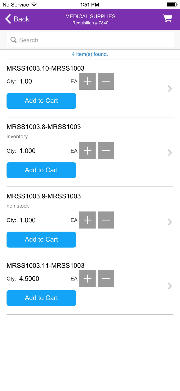The image size is (180, 391).
Task: Click the back chevron icon in the header
Action: click(x=8, y=19)
